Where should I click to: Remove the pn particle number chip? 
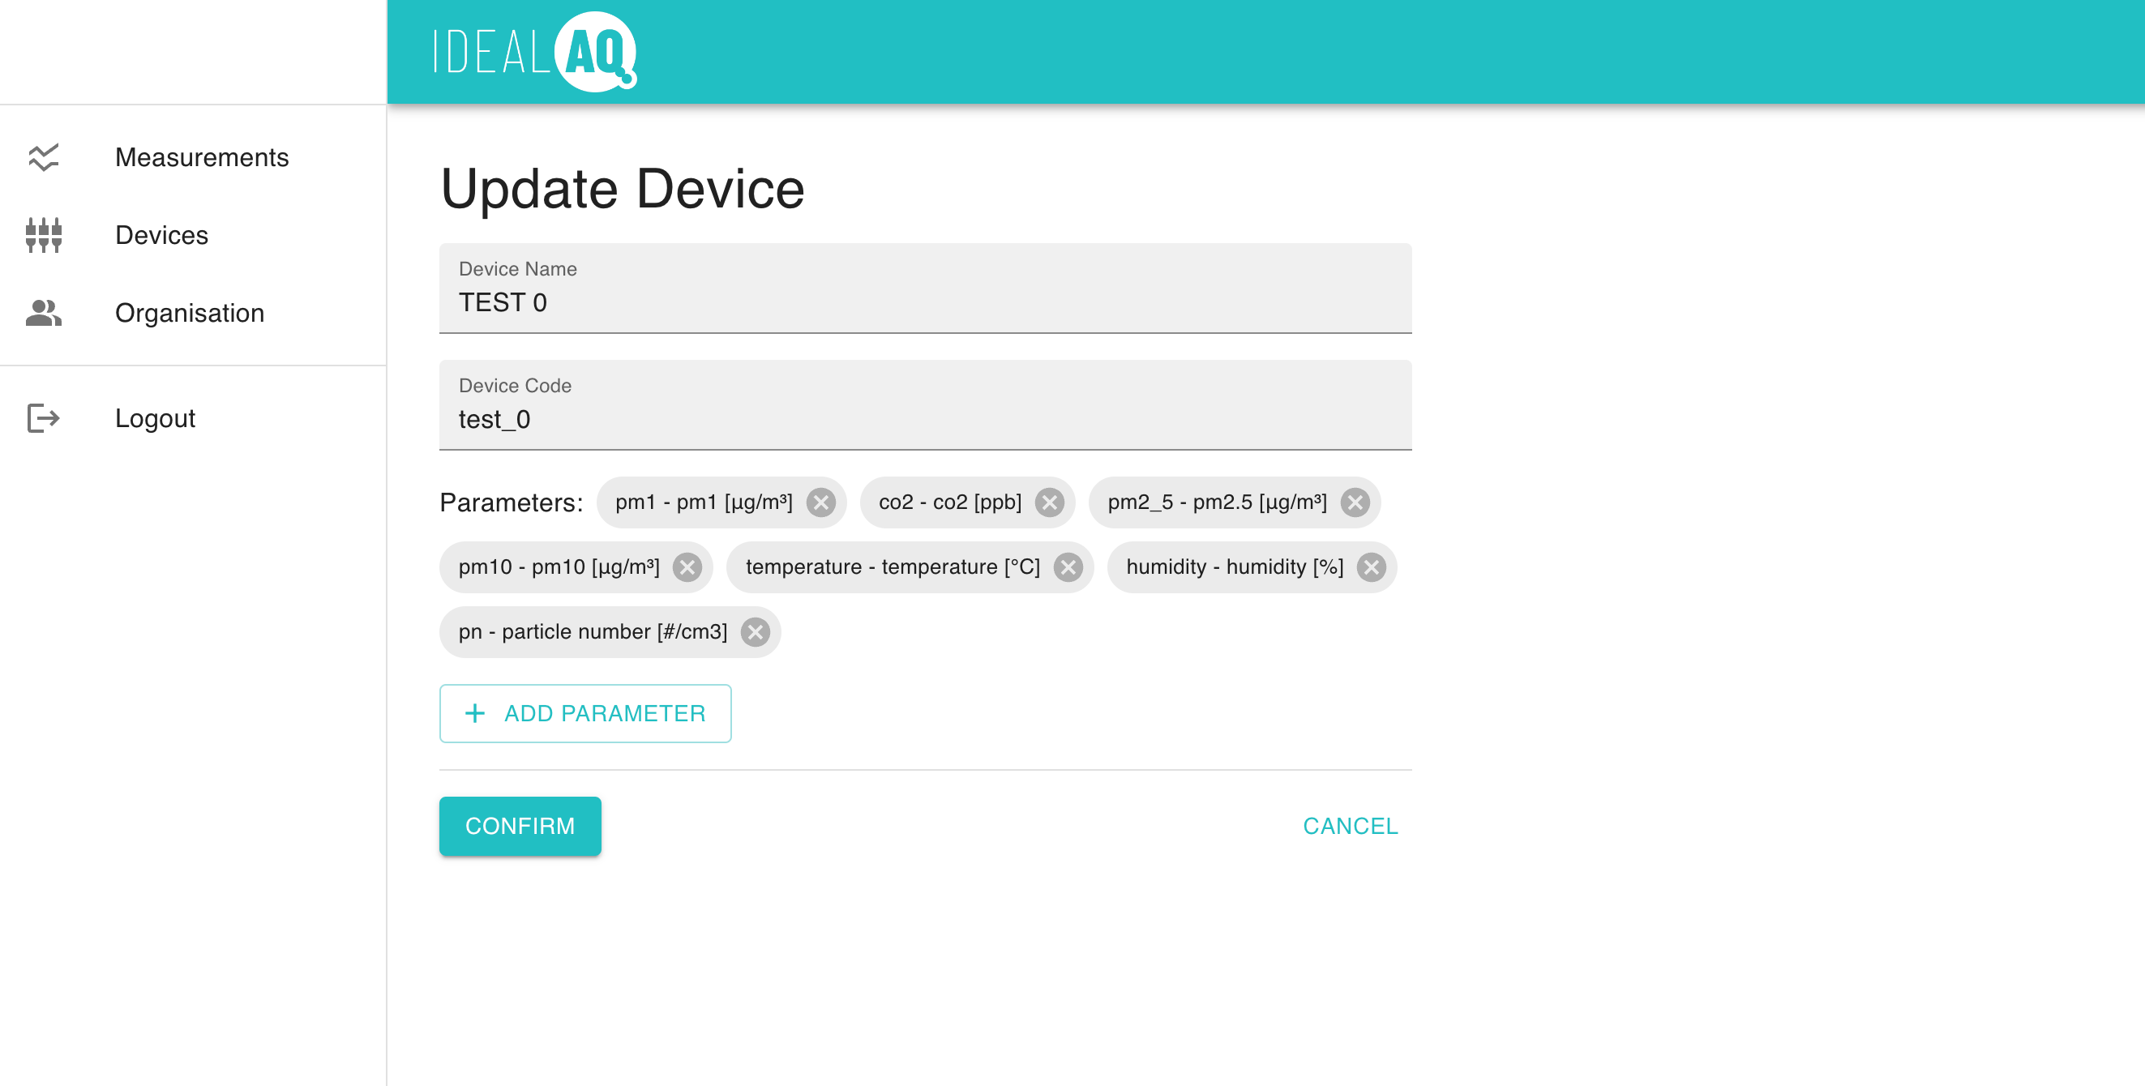pyautogui.click(x=756, y=631)
